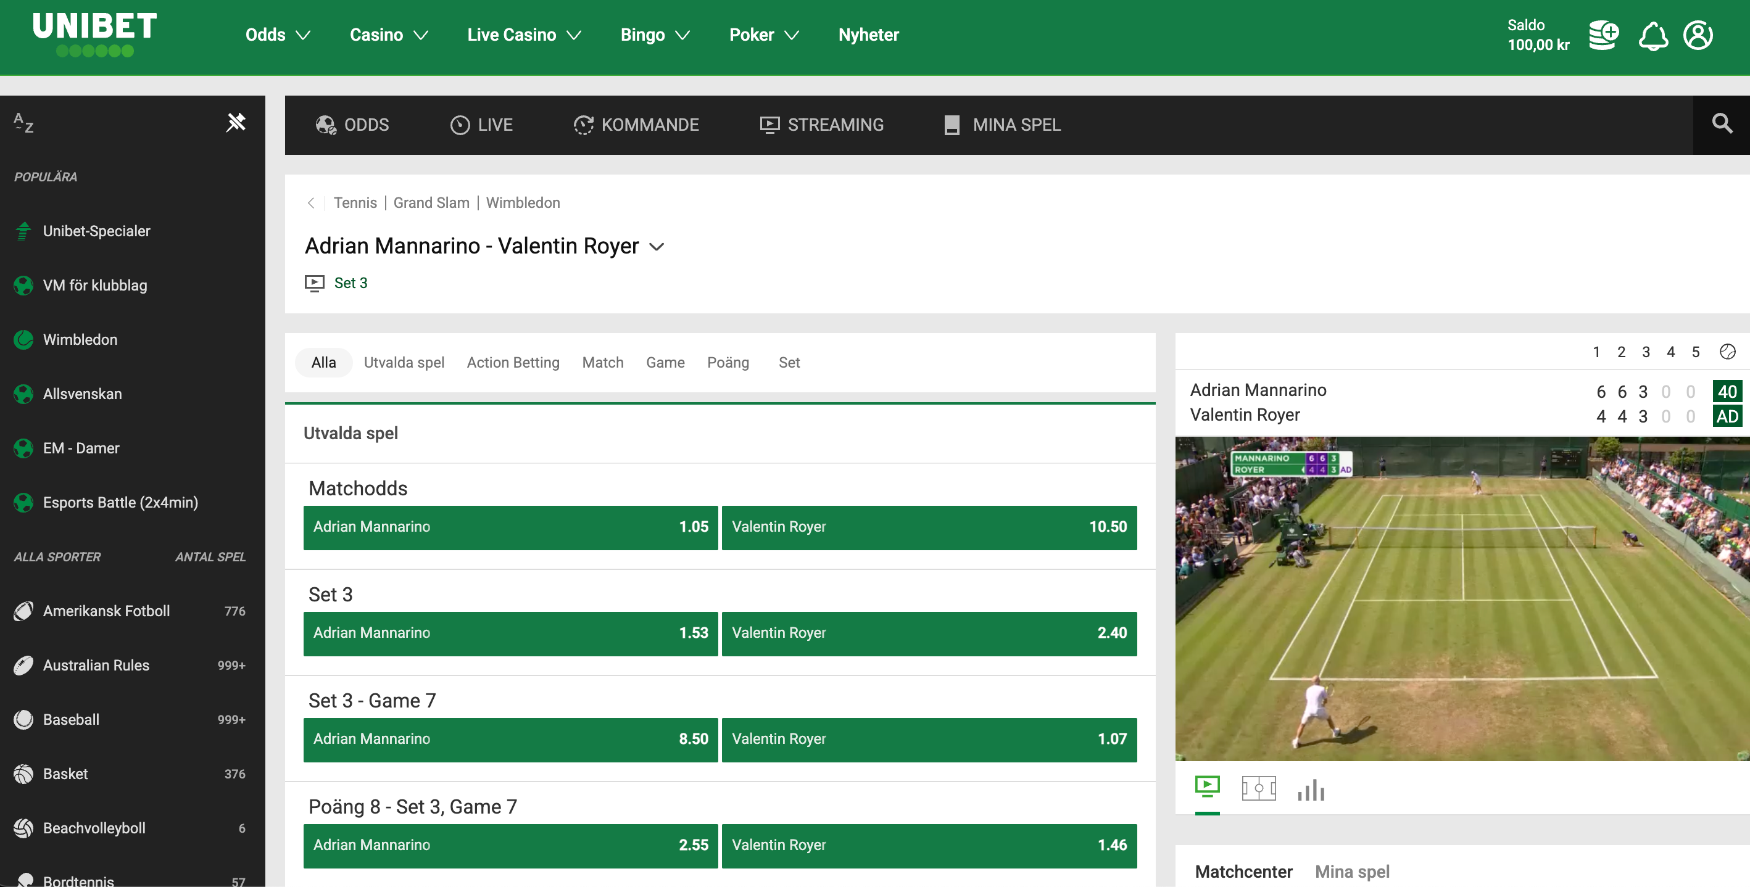Open the Grand Slam breadcrumb link
The height and width of the screenshot is (887, 1750).
coord(431,203)
